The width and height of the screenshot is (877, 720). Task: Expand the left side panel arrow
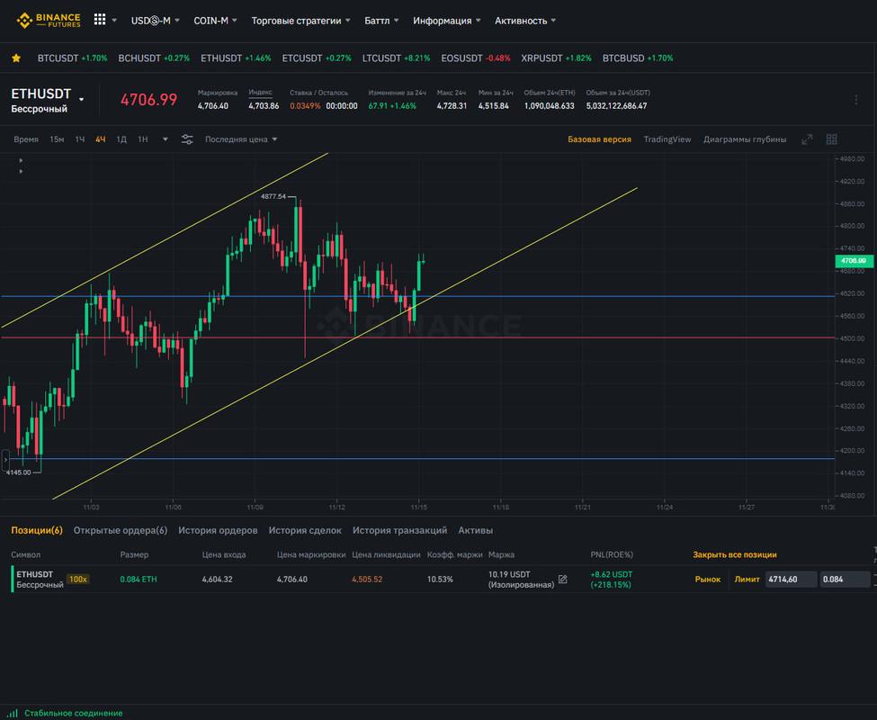coord(5,460)
